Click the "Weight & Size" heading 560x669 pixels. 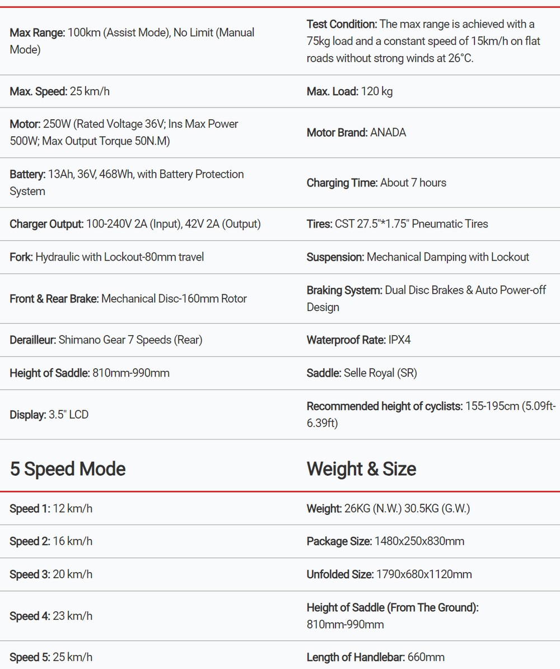(x=361, y=469)
